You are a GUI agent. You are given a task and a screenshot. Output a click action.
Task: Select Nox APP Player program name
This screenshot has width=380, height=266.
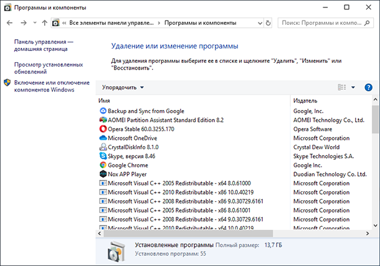pyautogui.click(x=127, y=174)
